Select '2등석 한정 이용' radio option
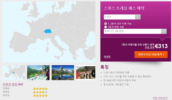The width and height of the screenshot is (172, 100). (x=106, y=27)
